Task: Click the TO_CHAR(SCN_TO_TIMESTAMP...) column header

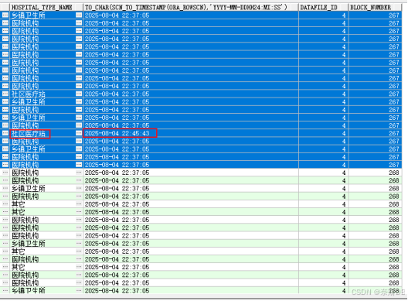Action: point(191,7)
